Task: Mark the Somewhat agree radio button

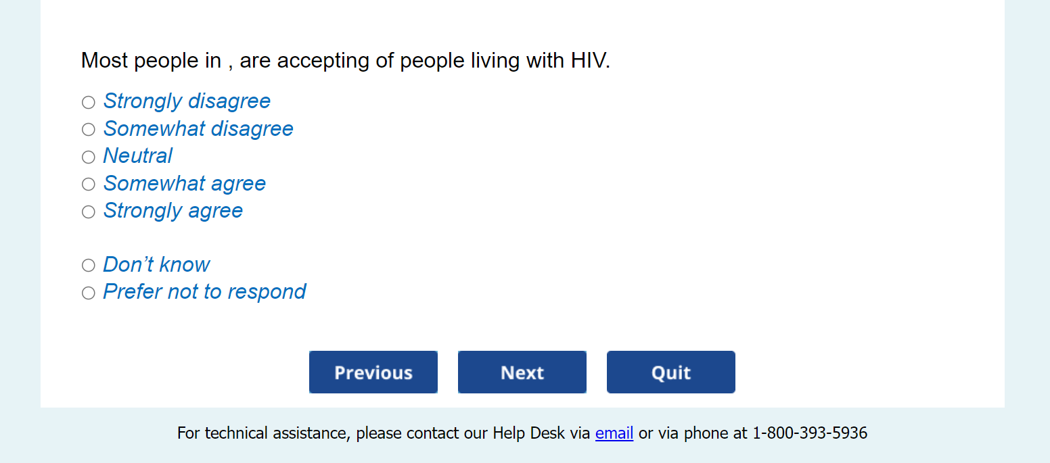Action: 89,185
